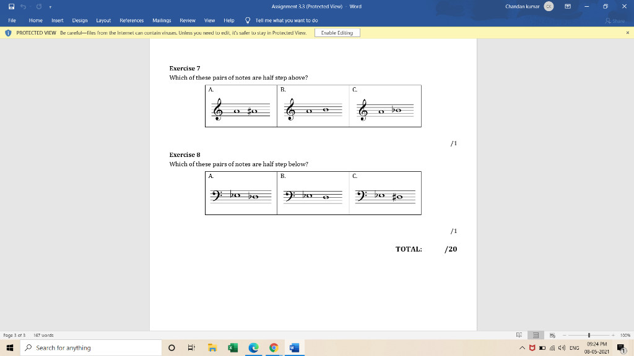The width and height of the screenshot is (634, 356).
Task: Open the Review tab
Action: pos(188,20)
